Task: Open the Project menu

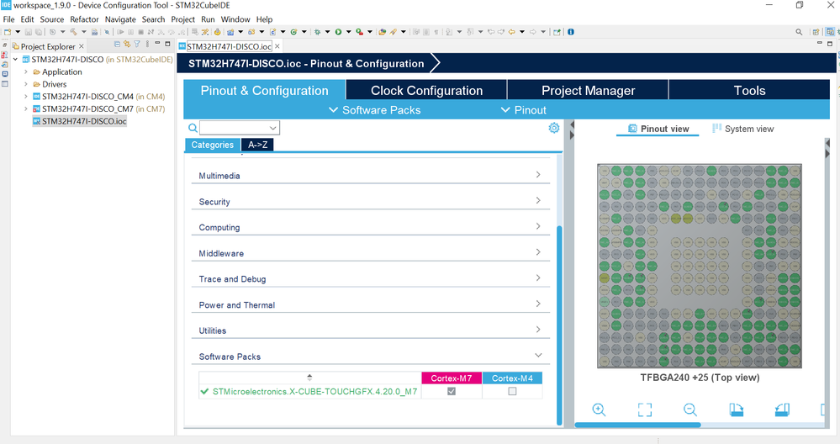Action: coord(182,19)
